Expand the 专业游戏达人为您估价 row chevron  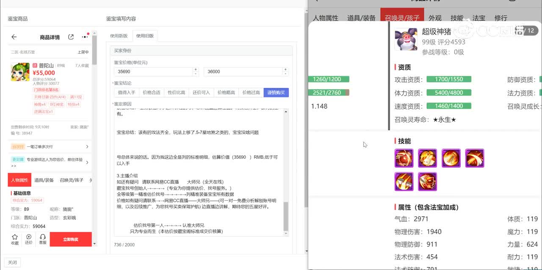(87, 162)
